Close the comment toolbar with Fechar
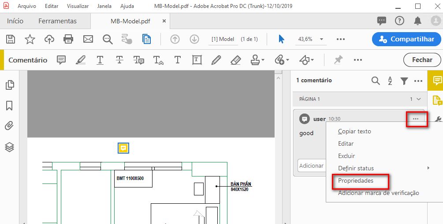This screenshot has height=224, width=443. pyautogui.click(x=422, y=60)
